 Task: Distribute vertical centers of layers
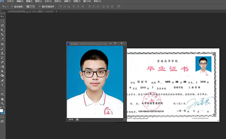click(94, 7)
